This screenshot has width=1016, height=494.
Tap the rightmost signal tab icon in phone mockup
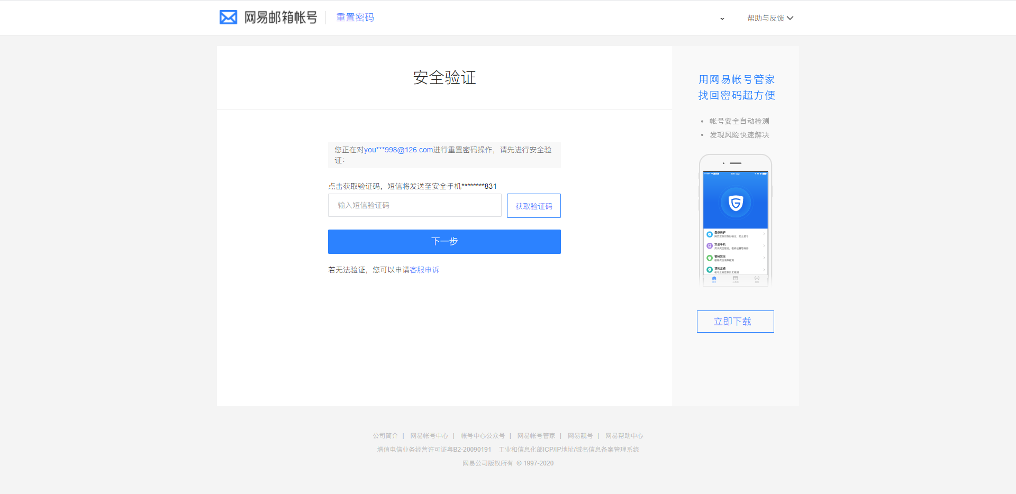click(757, 278)
